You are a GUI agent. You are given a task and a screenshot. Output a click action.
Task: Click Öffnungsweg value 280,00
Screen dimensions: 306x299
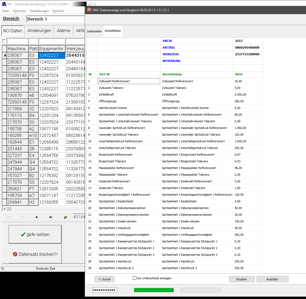click(x=248, y=101)
